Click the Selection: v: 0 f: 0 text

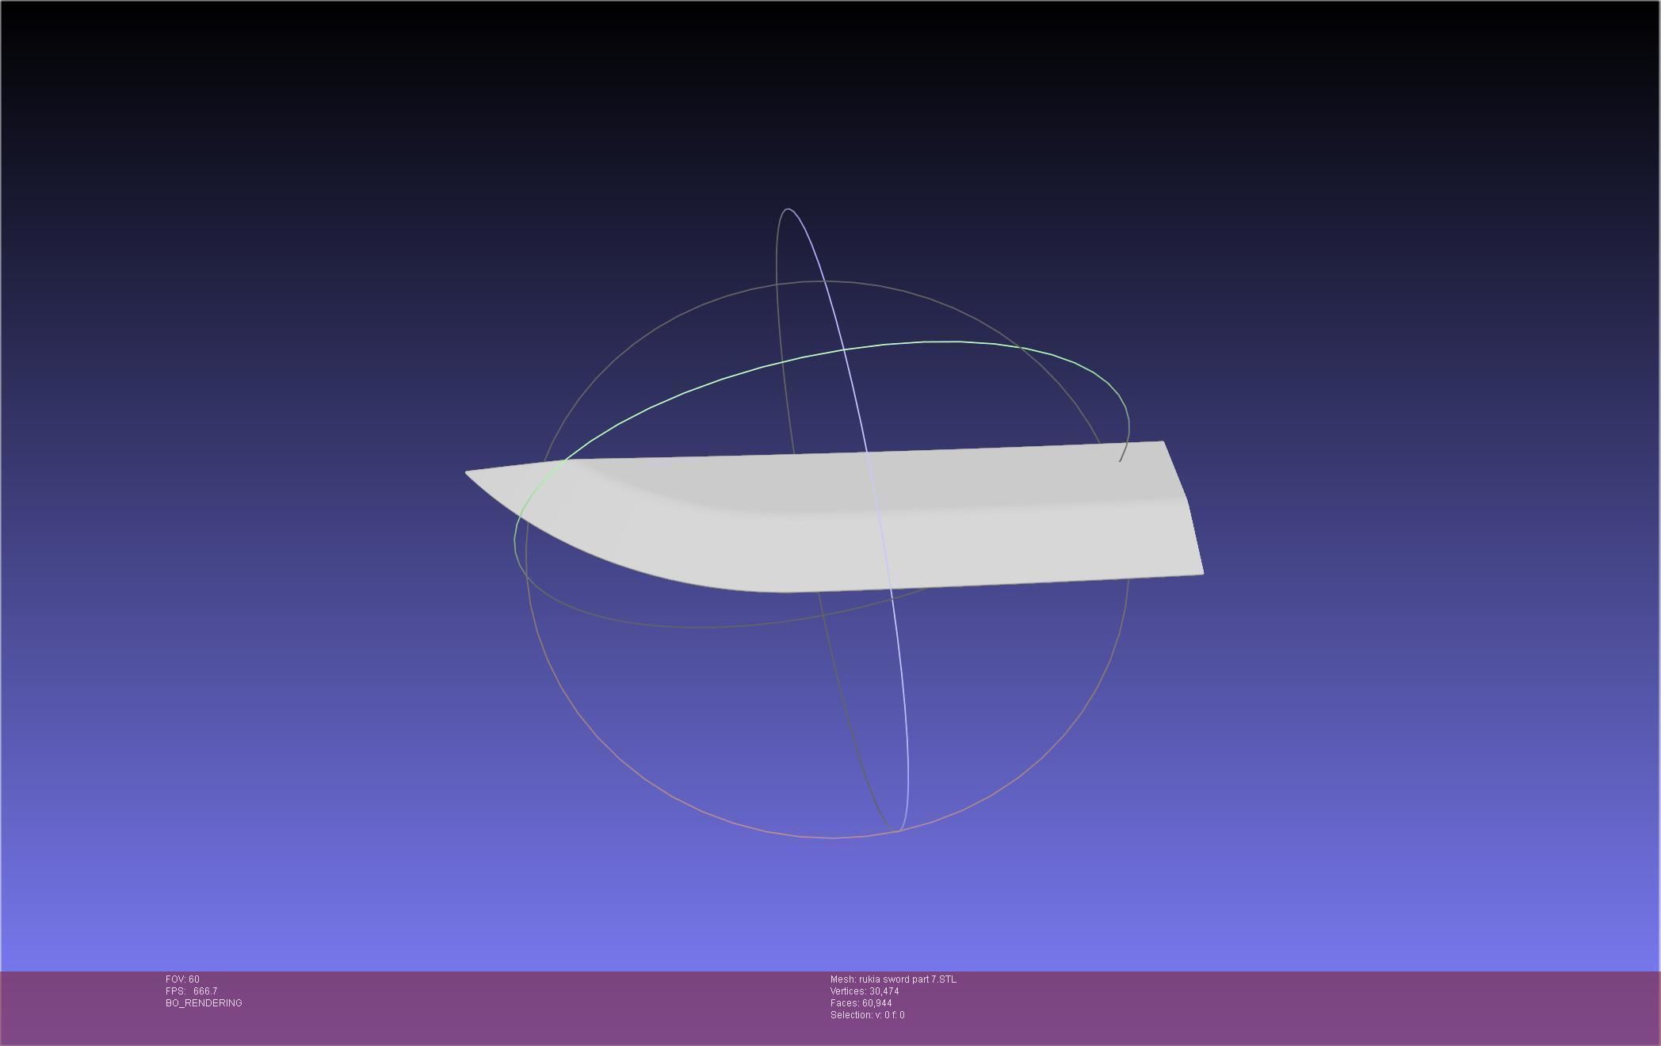[867, 1015]
